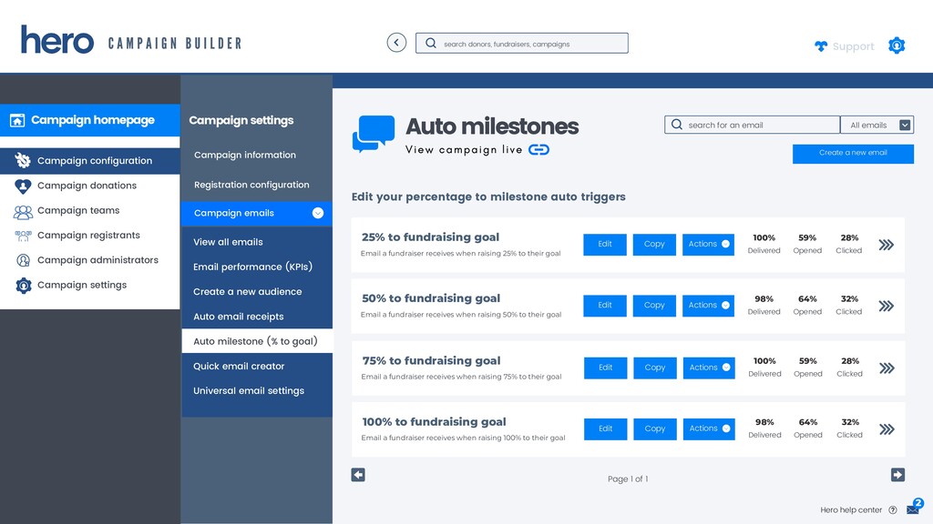Click the Support link text

click(x=853, y=46)
